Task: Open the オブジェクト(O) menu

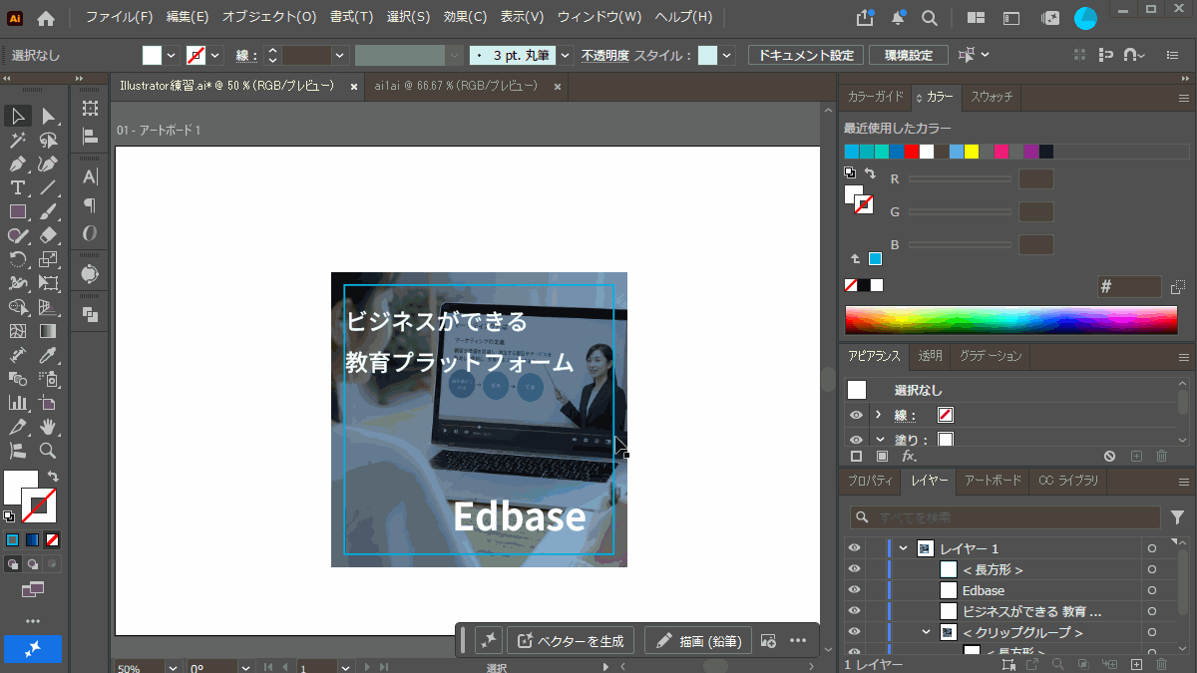Action: (269, 18)
